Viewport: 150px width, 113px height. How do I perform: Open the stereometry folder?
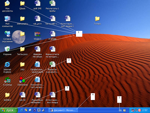click(22, 19)
